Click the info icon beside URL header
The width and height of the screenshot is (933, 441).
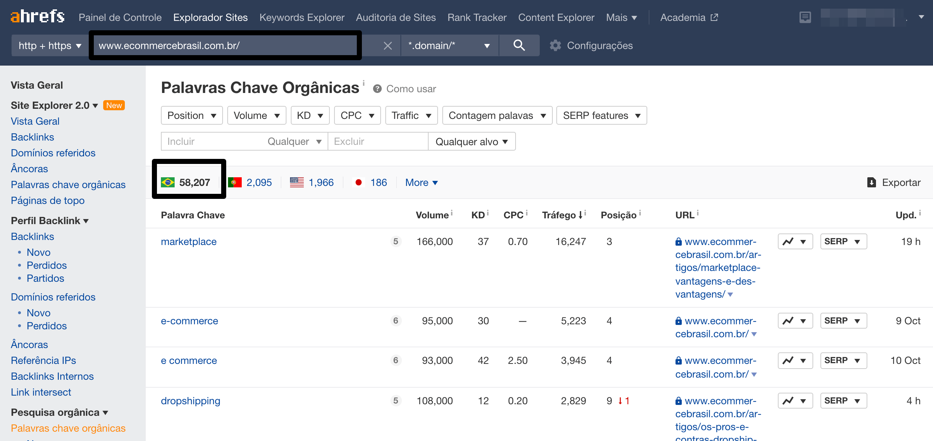(697, 213)
